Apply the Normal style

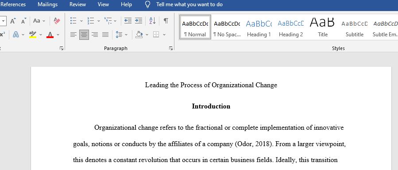(x=195, y=27)
